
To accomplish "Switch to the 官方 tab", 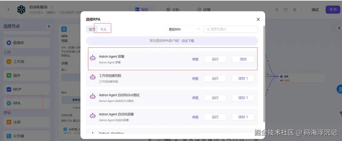I will [92, 29].
